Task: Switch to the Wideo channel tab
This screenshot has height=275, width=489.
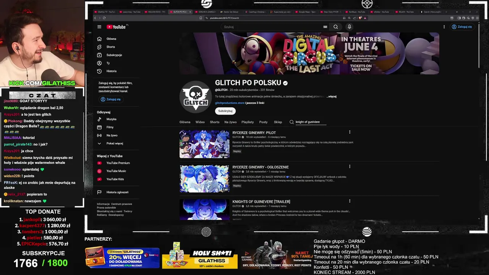Action: (200, 122)
